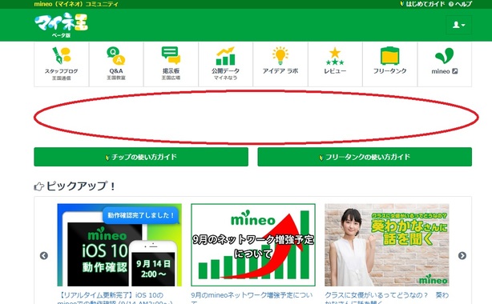Viewport: 492px width, 304px height.
Task: Go to next pickup carousel slide
Action: 462,255
